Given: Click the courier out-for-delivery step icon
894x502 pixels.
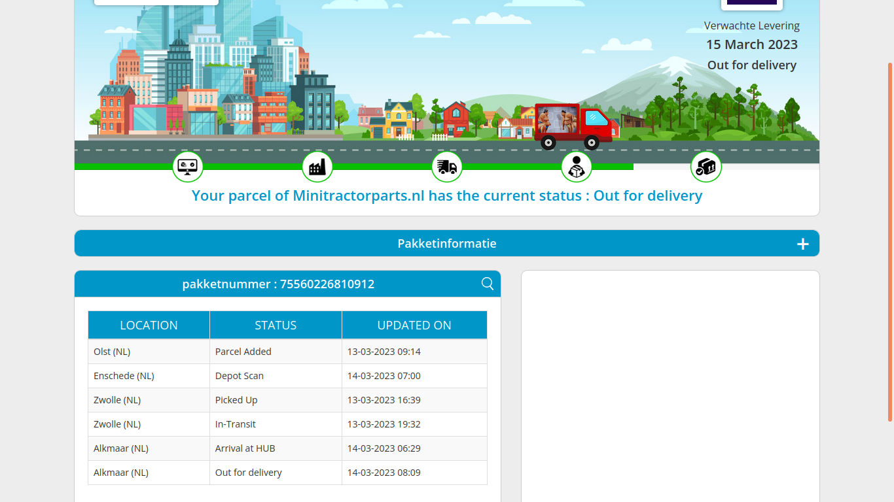Looking at the screenshot, I should tap(577, 167).
